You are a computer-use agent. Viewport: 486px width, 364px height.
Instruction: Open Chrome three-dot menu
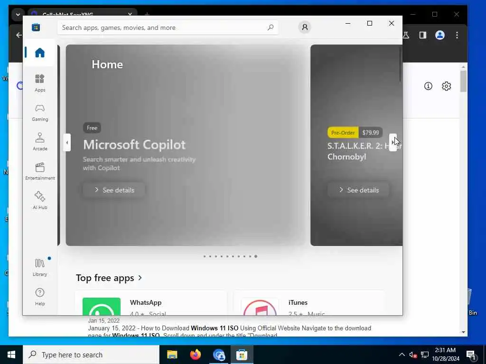457,35
